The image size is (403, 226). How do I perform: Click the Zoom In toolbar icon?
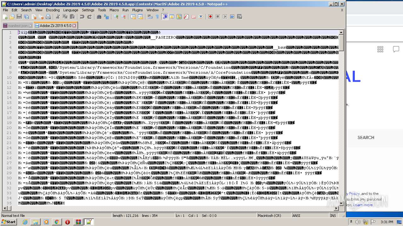coord(116,17)
